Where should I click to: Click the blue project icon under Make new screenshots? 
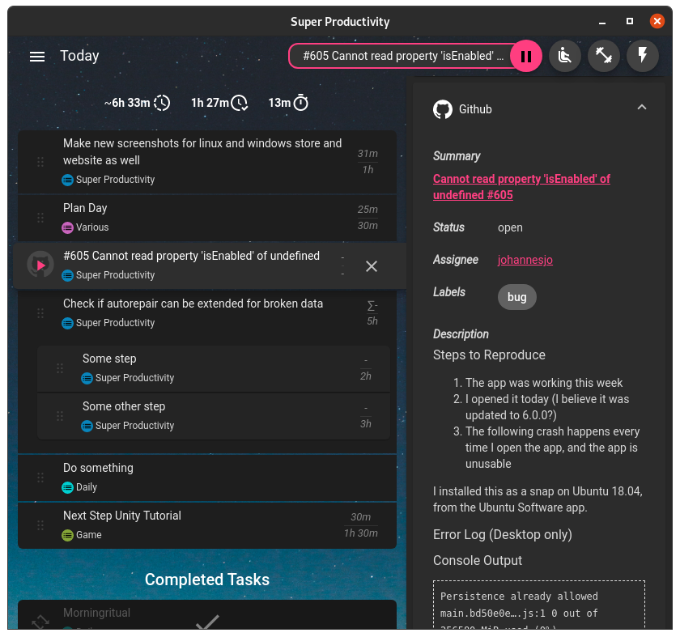pos(67,180)
